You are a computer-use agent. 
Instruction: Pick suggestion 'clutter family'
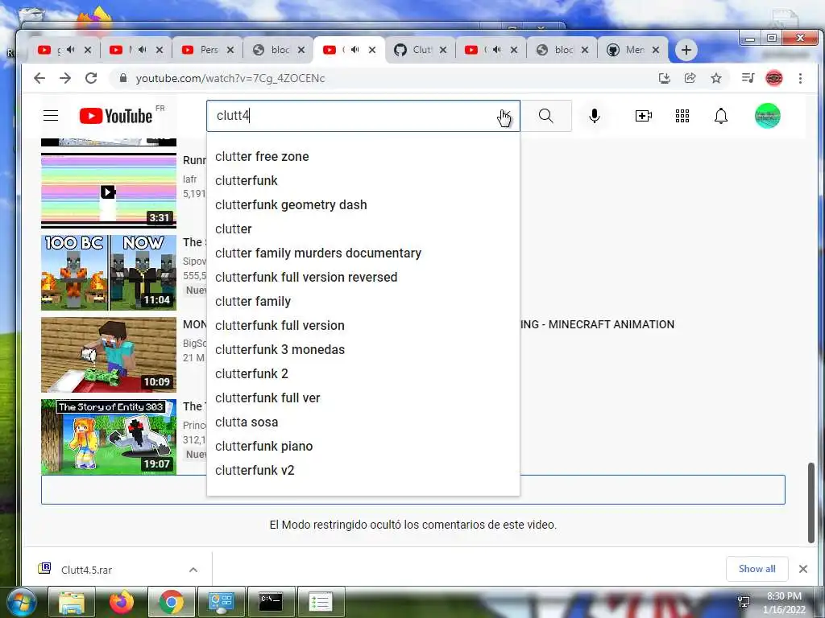(363, 302)
